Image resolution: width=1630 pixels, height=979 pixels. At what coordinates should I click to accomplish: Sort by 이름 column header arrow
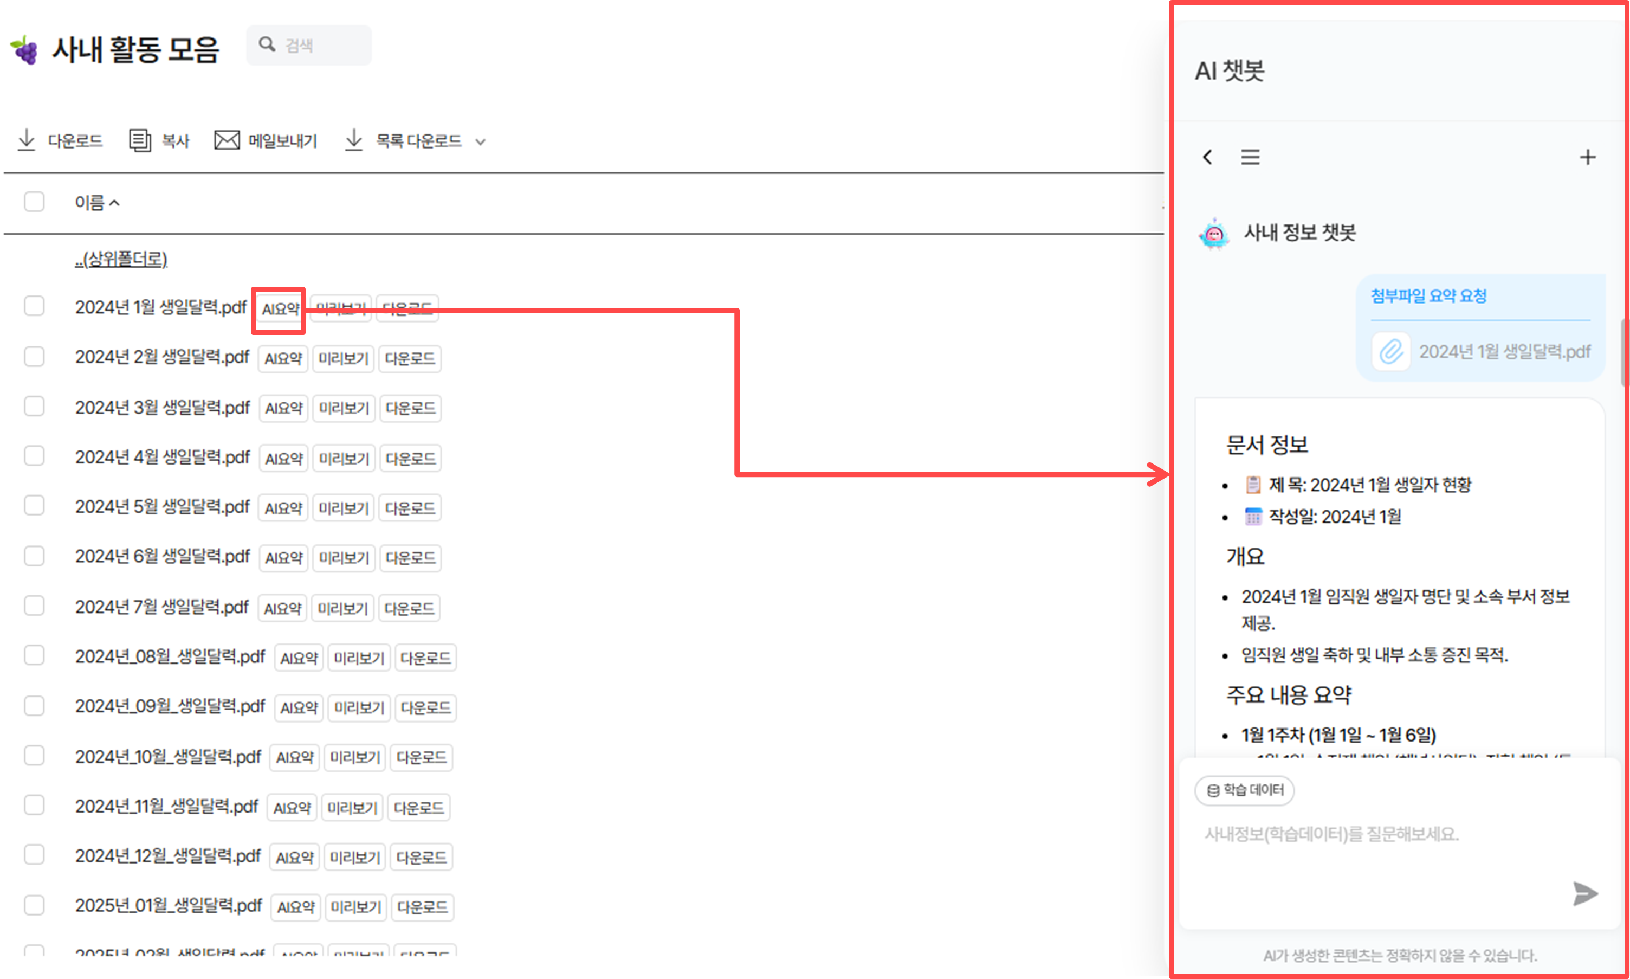(115, 203)
